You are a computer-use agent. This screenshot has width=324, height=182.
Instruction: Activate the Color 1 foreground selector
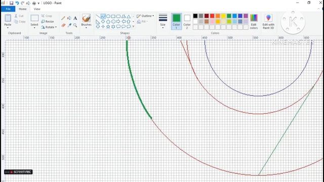tap(177, 21)
